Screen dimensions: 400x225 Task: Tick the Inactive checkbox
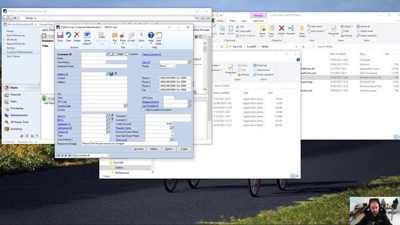pyautogui.click(x=127, y=54)
